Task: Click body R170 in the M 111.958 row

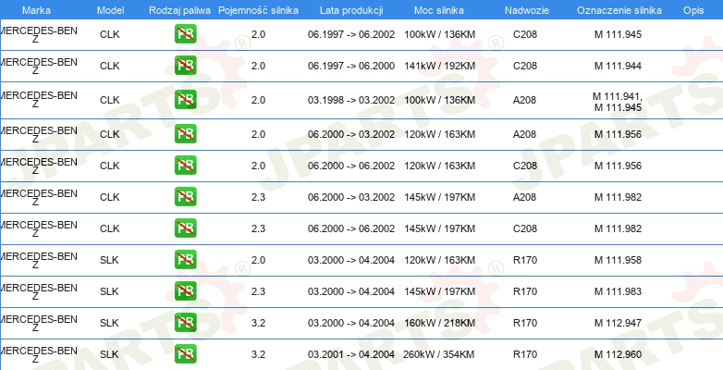Action: coord(525,260)
